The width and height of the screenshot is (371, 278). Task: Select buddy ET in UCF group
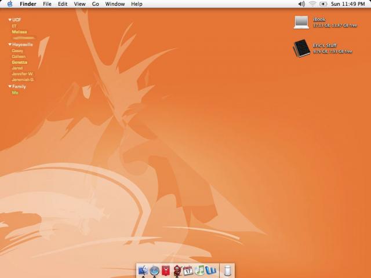point(14,26)
